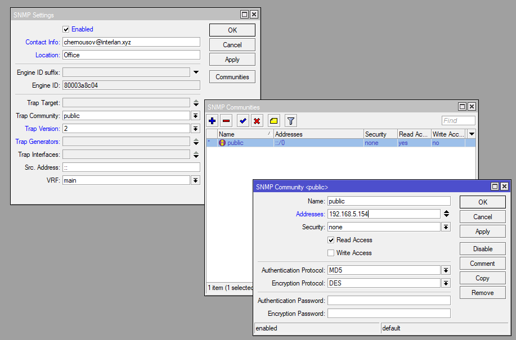Viewport: 516px width, 340px height.
Task: Click the blue checkmark enable icon
Action: pos(243,121)
